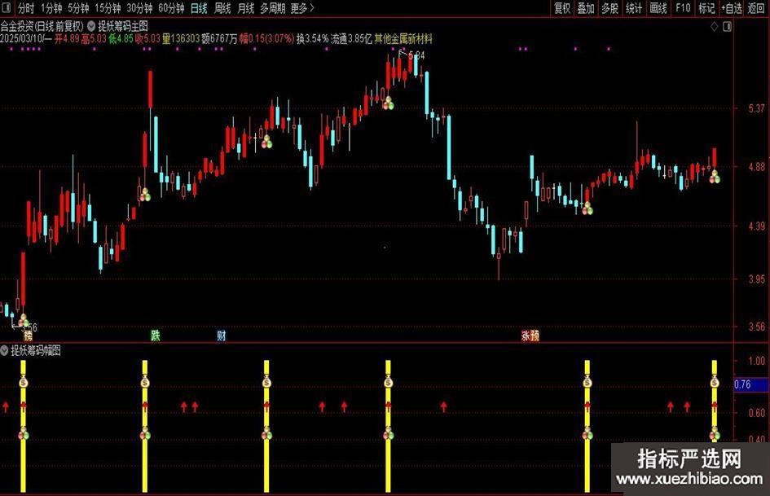Select the 5分钟 period tab
This screenshot has height=496, width=770.
[x=78, y=8]
